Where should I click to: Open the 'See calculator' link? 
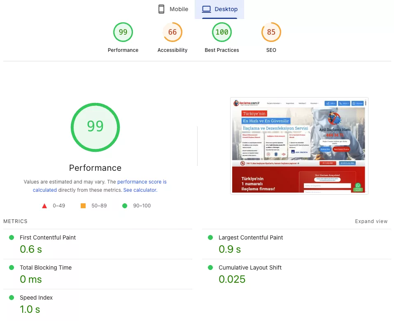140,190
